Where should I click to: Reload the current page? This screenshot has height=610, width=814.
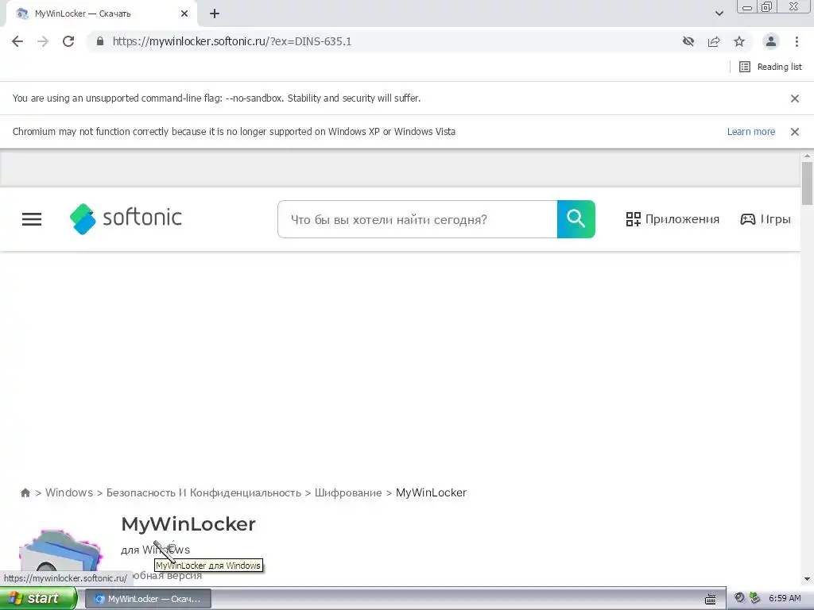[68, 41]
